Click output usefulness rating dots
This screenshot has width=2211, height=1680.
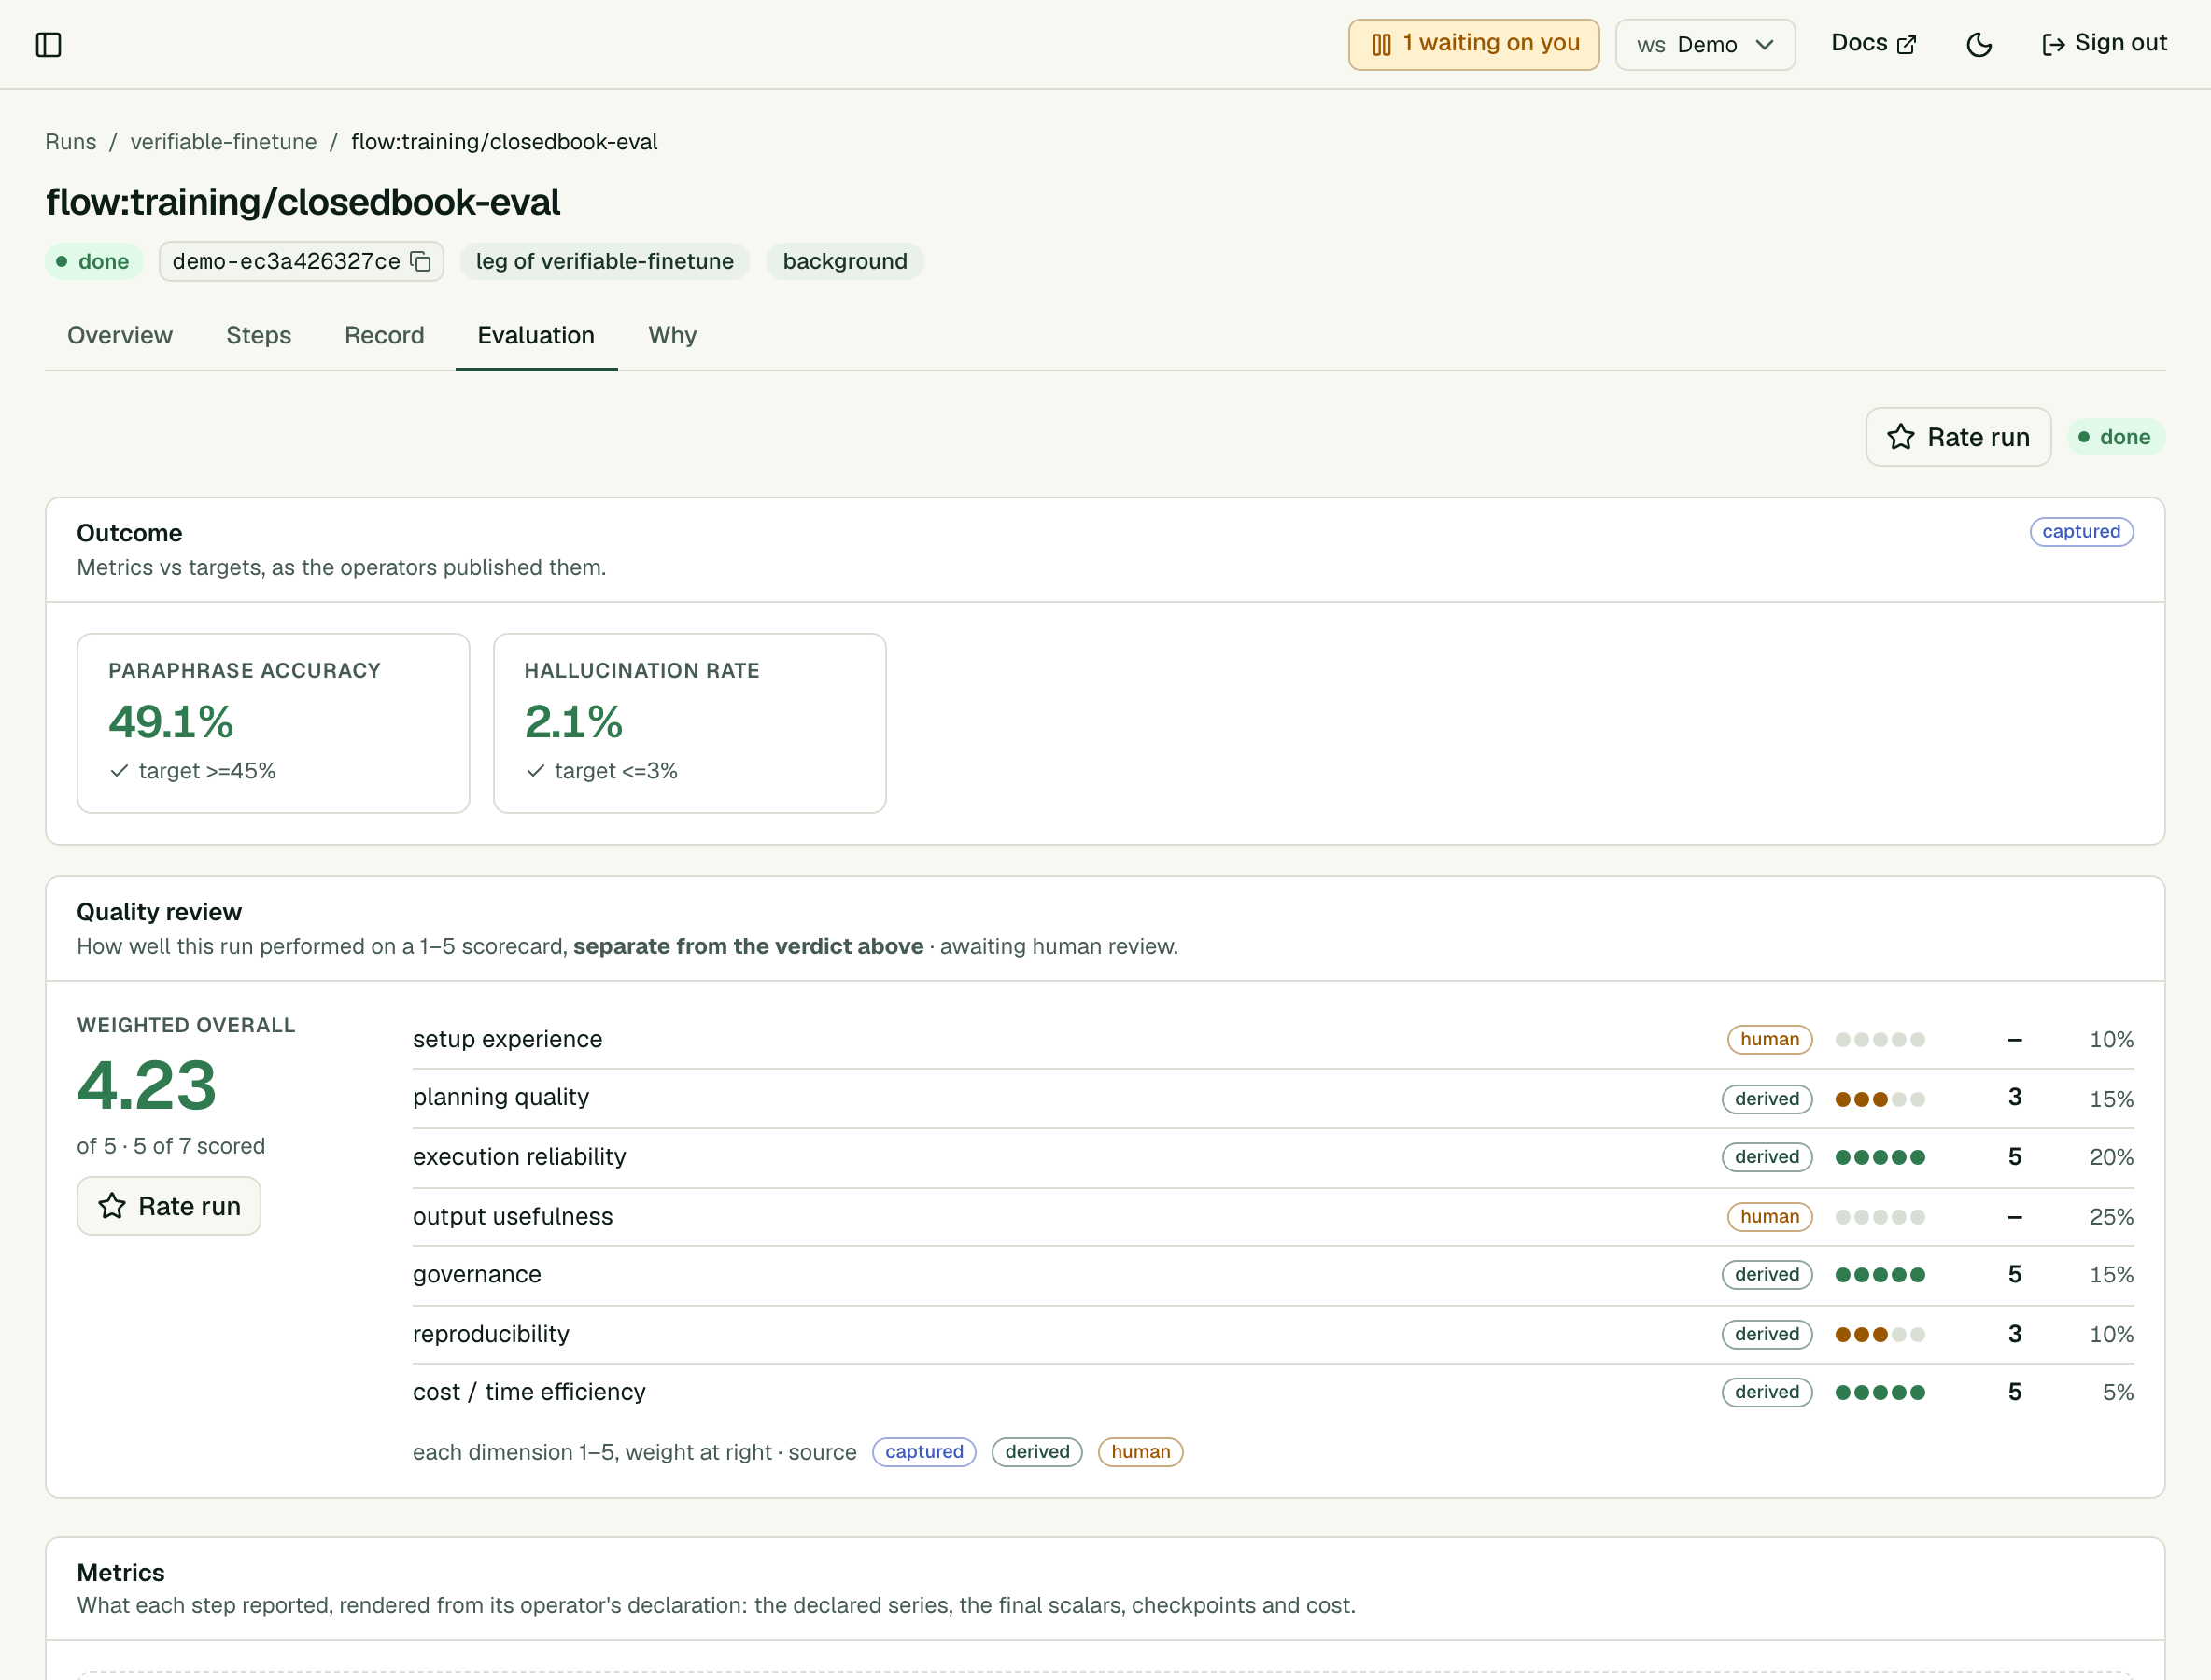click(x=1880, y=1217)
